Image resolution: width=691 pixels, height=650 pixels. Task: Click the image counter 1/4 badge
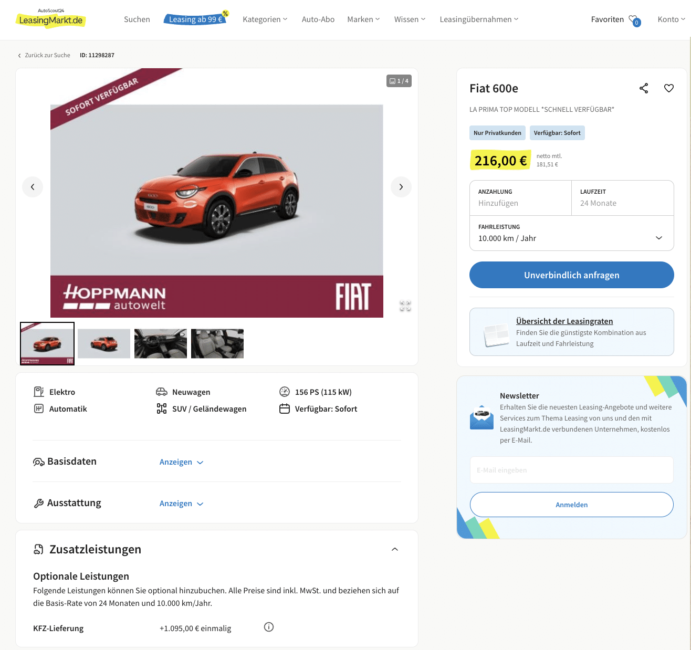399,81
